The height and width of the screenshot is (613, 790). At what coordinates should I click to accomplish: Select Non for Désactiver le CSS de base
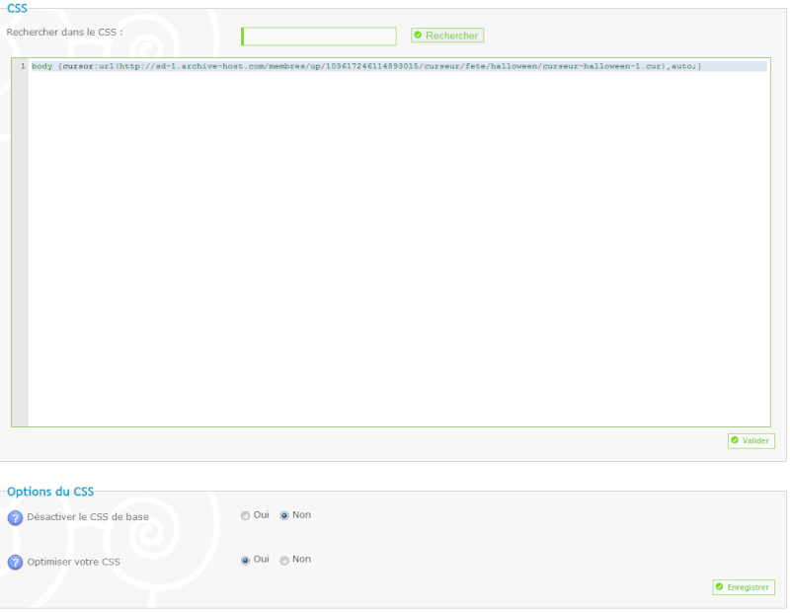[x=284, y=516]
